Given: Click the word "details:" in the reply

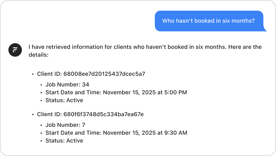Looking at the screenshot, I should [x=39, y=55].
